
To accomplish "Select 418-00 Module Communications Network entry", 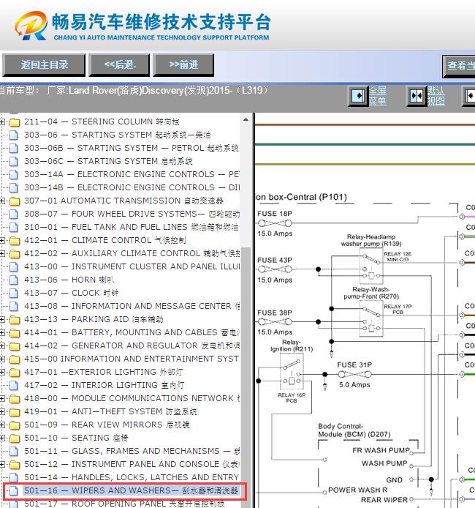I will 132,398.
